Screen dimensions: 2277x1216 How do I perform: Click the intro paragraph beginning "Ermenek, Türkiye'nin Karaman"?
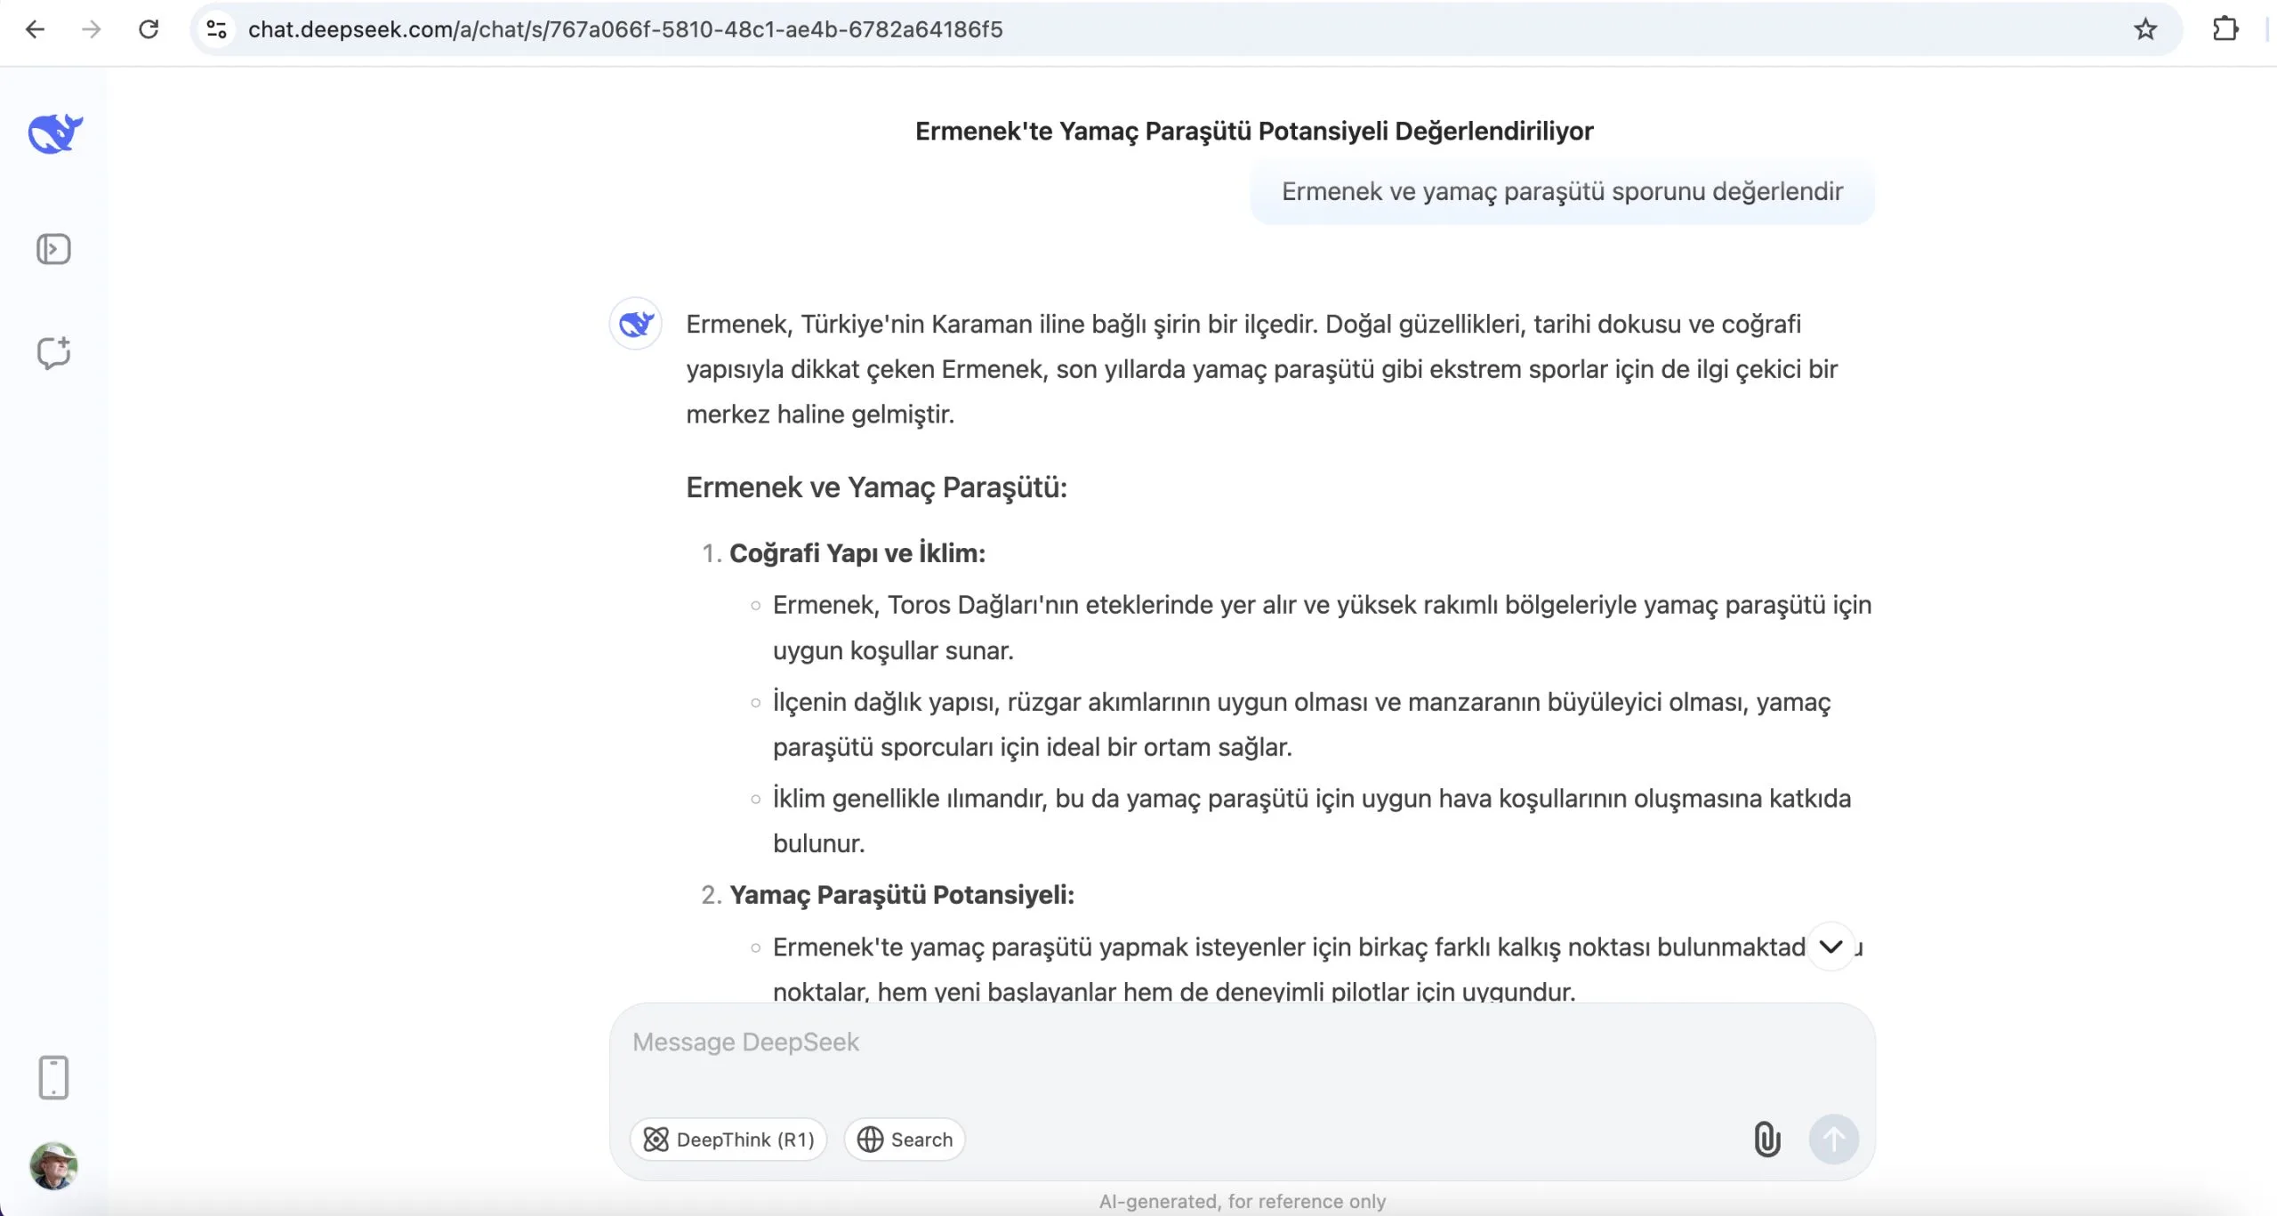tap(1261, 369)
